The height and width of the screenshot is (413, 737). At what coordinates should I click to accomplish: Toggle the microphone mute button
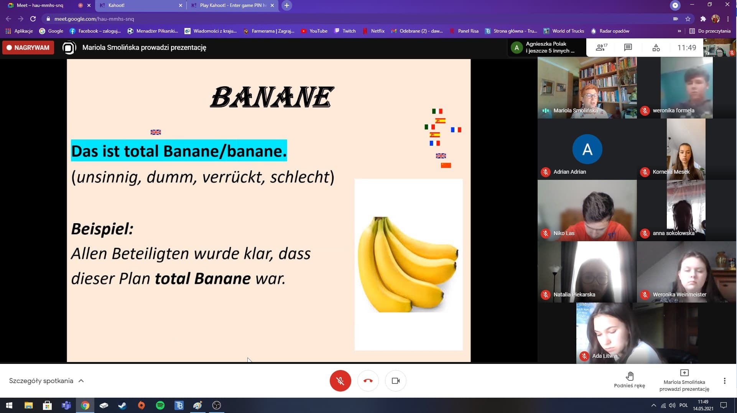coord(340,381)
